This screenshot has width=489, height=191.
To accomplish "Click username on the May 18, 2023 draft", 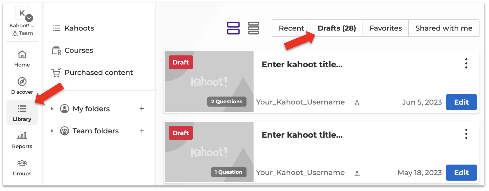I will coord(300,173).
